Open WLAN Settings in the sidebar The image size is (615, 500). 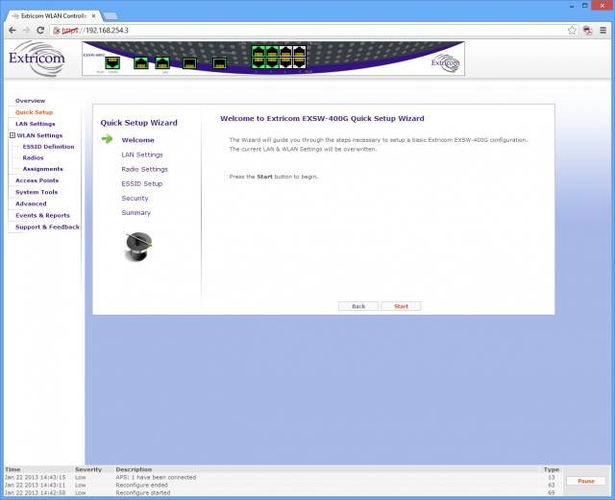click(x=39, y=135)
